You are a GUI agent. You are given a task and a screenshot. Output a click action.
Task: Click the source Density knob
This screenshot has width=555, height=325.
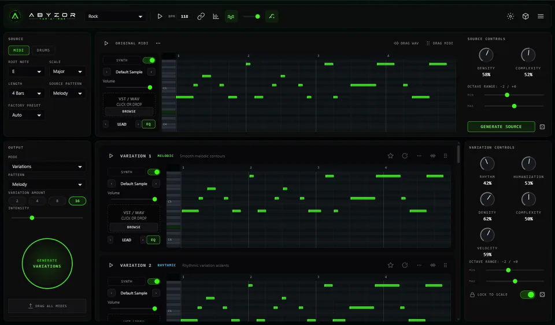[x=486, y=55]
